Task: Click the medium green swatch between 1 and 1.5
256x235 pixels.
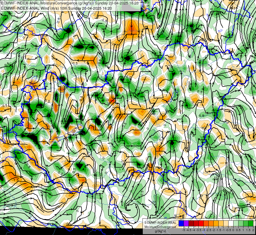Action: 246,224
